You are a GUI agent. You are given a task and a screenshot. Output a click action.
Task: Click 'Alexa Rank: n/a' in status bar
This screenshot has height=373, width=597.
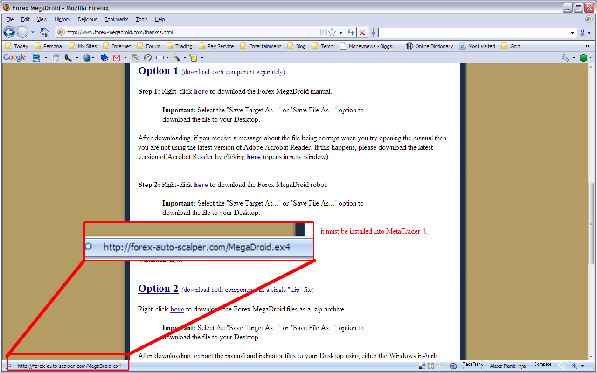[508, 366]
